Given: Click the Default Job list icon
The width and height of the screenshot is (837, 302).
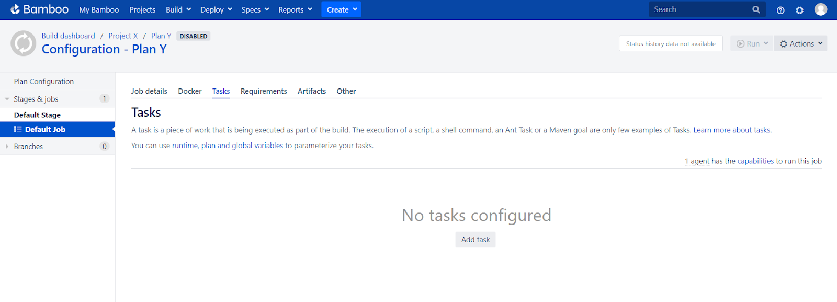Looking at the screenshot, I should point(18,129).
